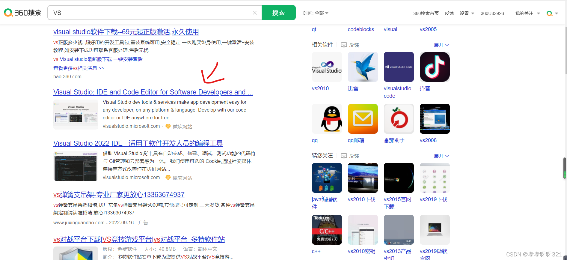The width and height of the screenshot is (567, 260).
Task: Open the 360 circle icon menu in the top bar
Action: tap(552, 13)
